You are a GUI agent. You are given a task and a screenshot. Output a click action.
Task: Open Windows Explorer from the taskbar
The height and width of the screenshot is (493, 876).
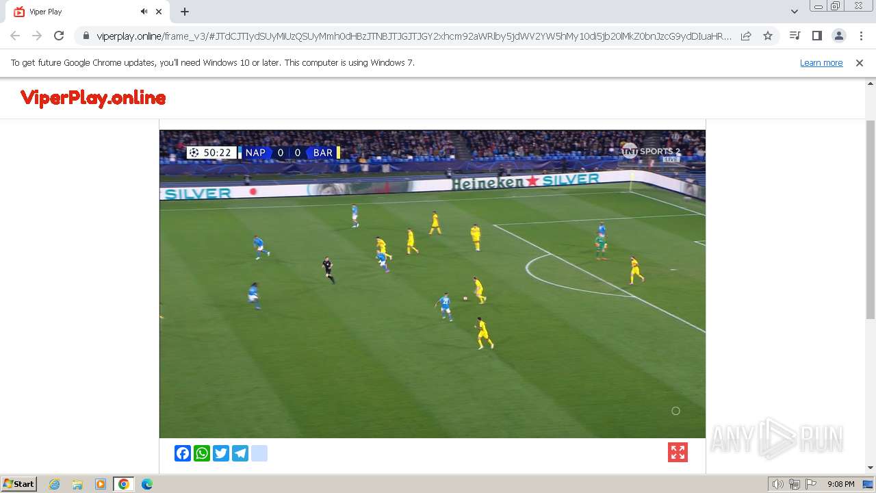[77, 484]
